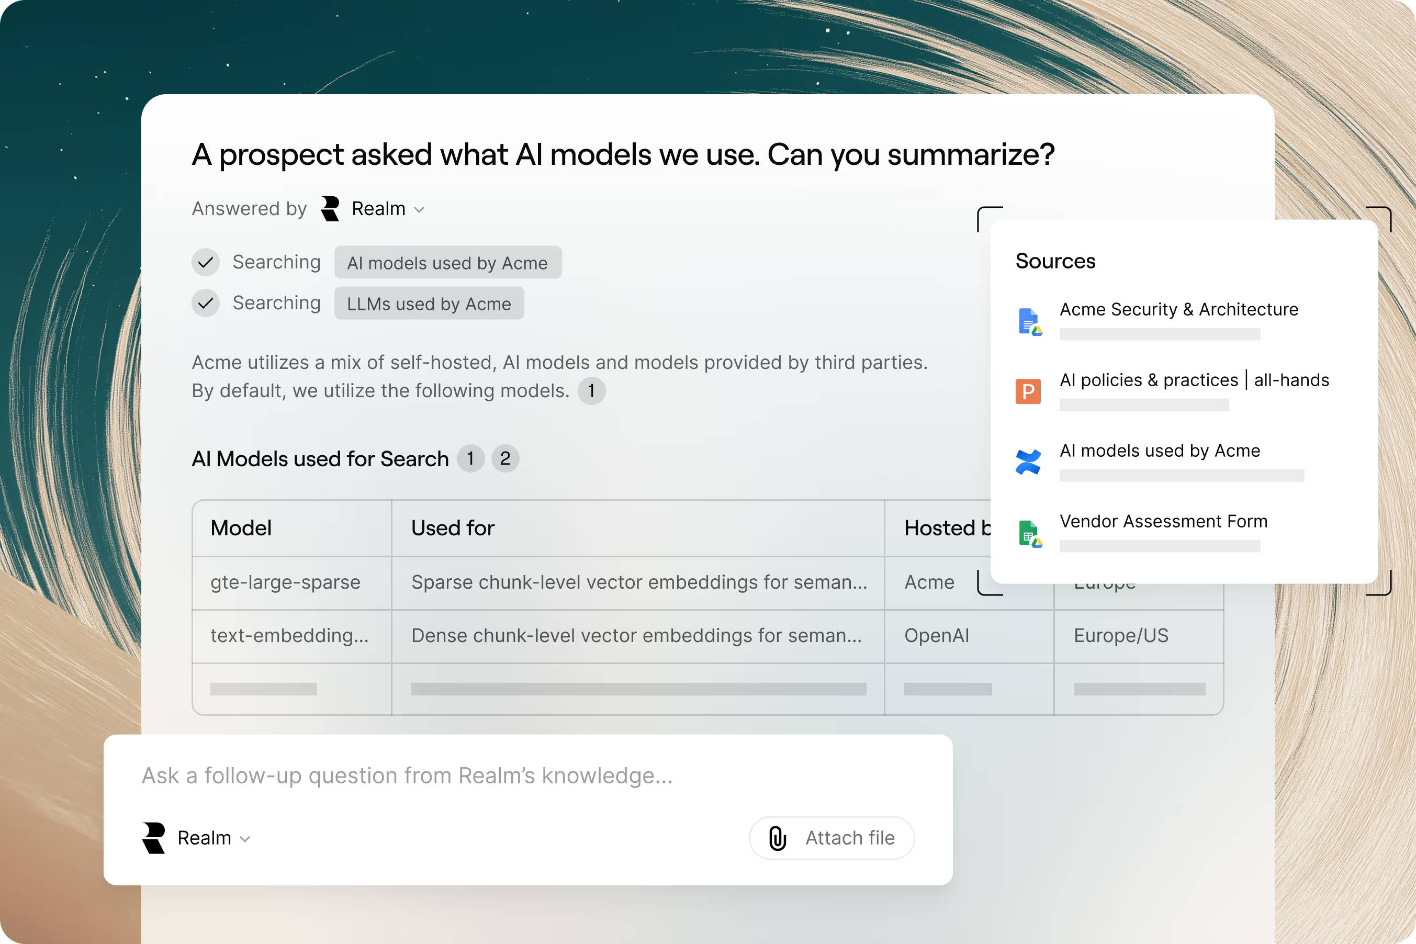Open Acme Security & Architecture source link

(x=1178, y=309)
